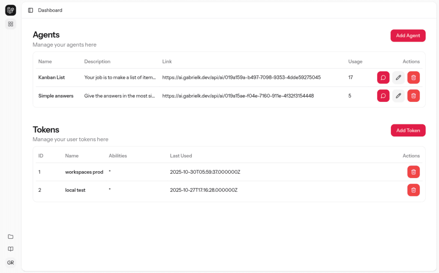Delete the Kanban List agent

tap(413, 77)
